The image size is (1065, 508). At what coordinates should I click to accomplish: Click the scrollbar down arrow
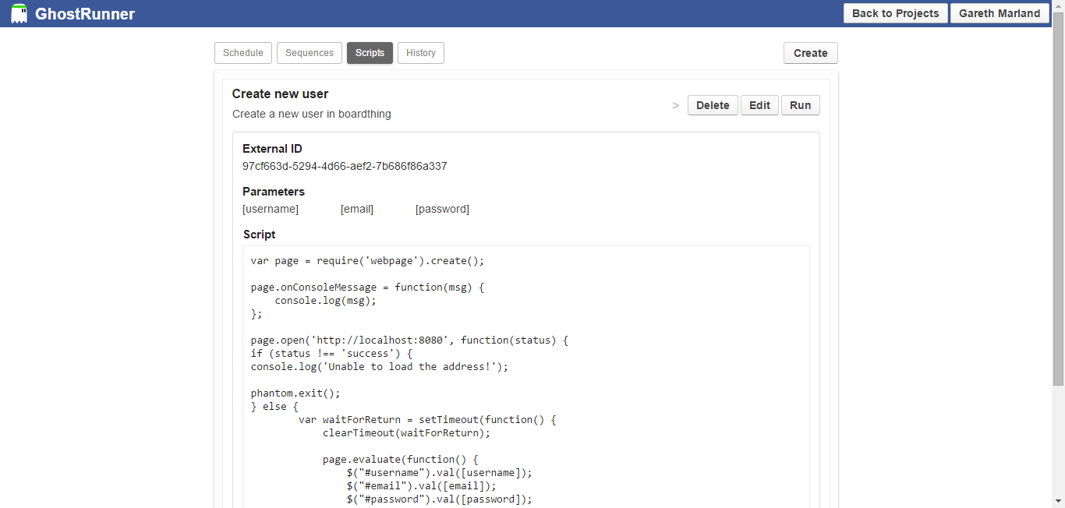tap(1058, 501)
